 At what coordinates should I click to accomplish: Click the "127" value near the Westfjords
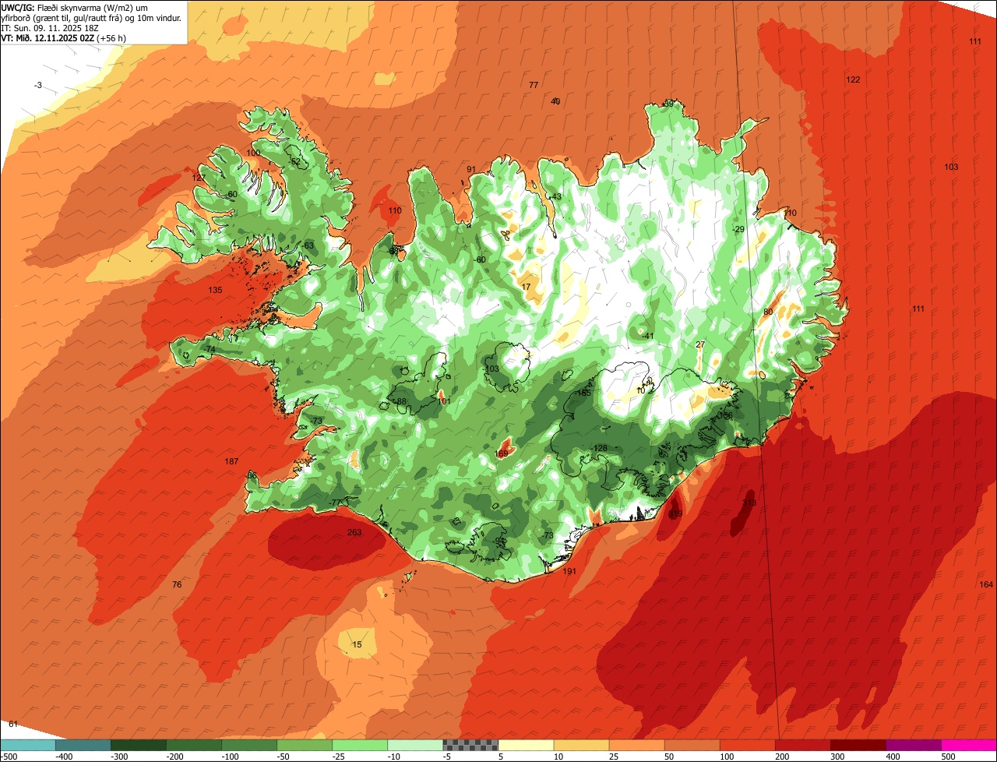click(199, 178)
